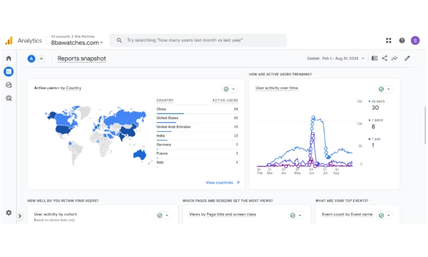Image resolution: width=428 pixels, height=257 pixels.
Task: Open the Home icon in sidebar
Action: tap(9, 58)
